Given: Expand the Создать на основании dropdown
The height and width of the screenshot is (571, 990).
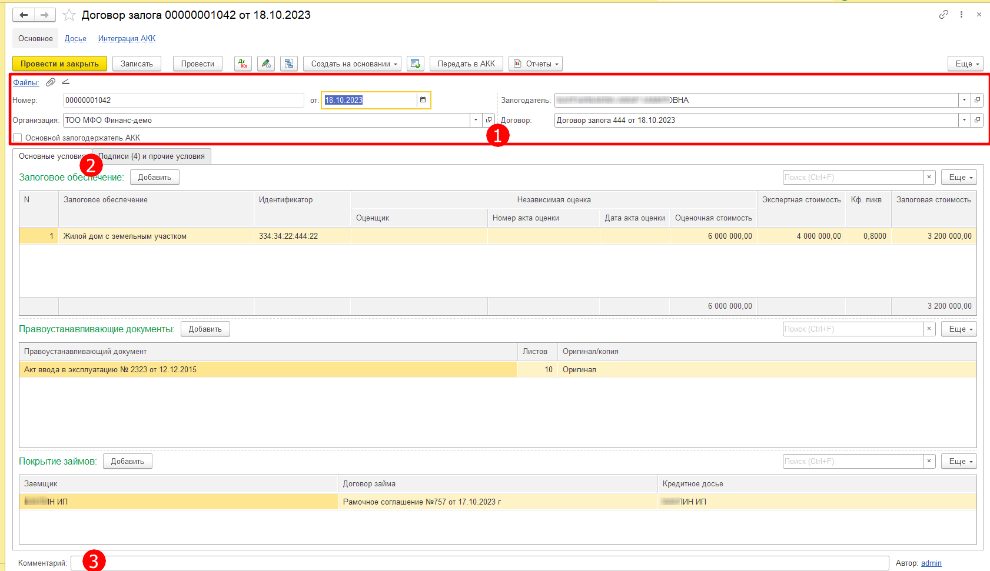Looking at the screenshot, I should click(352, 64).
